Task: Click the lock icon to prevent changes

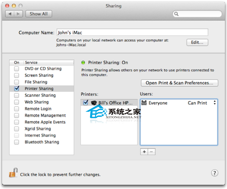Action: tap(13, 172)
